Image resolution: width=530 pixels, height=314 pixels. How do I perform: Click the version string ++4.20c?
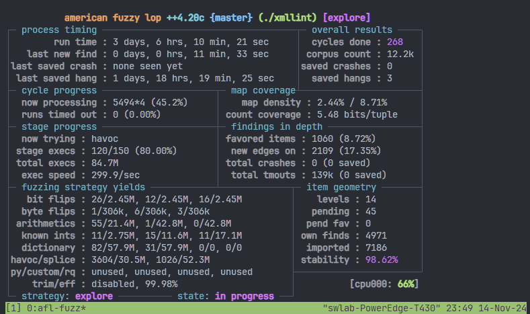click(185, 17)
